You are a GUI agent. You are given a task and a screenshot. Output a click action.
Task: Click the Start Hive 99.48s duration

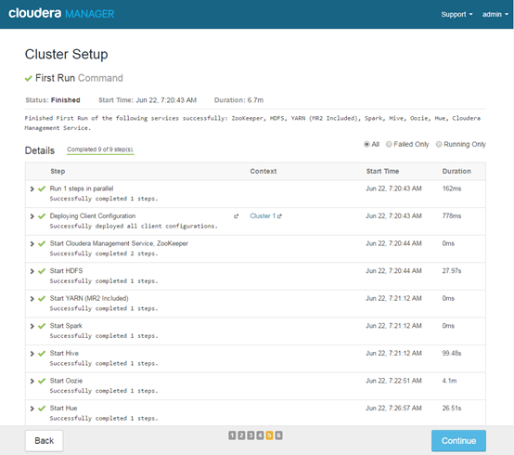452,353
